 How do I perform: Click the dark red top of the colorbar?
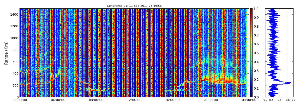click(x=251, y=10)
